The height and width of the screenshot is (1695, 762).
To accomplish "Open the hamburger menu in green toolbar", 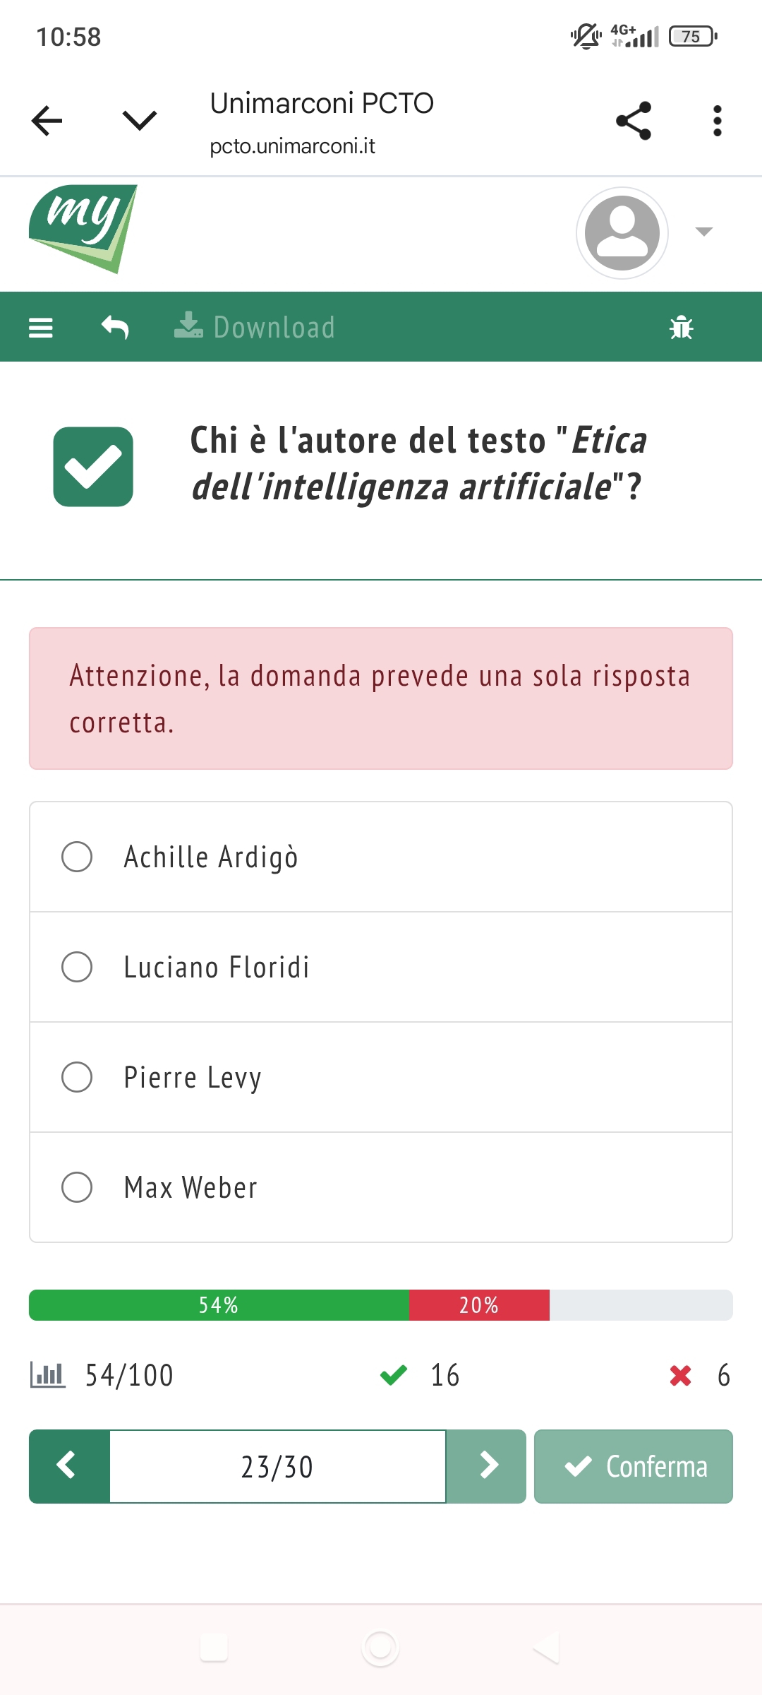I will click(x=41, y=328).
